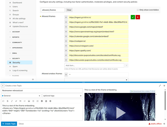This screenshot has width=167, height=127.
Task: Apply italic formatting in composer
Action: tap(12, 101)
